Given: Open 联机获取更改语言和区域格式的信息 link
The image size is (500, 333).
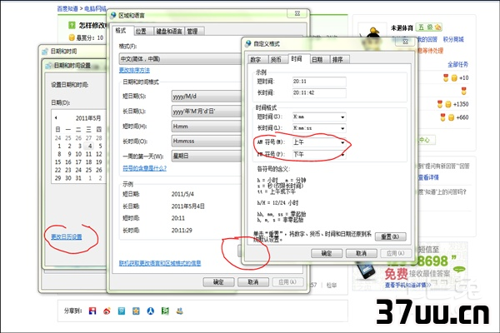Looking at the screenshot, I should 160,263.
